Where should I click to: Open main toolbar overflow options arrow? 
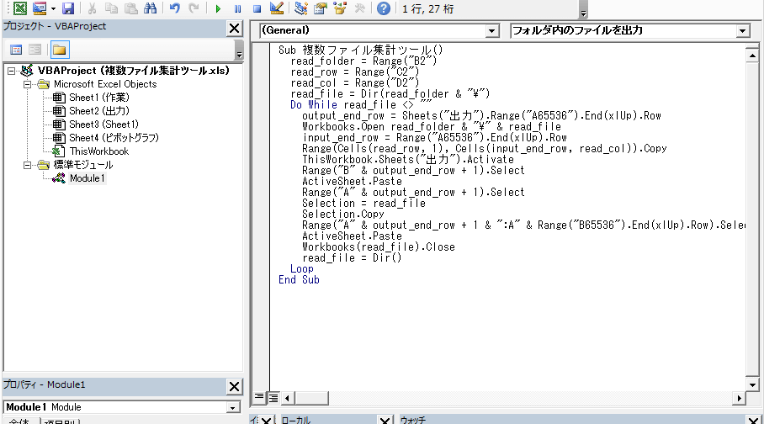tap(583, 9)
